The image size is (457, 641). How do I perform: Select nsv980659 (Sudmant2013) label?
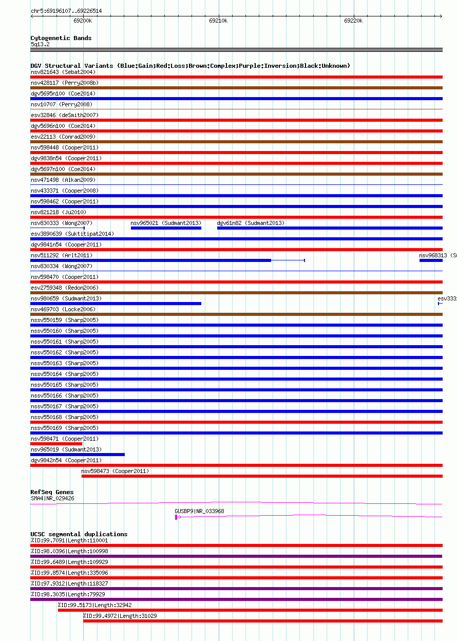coord(66,298)
